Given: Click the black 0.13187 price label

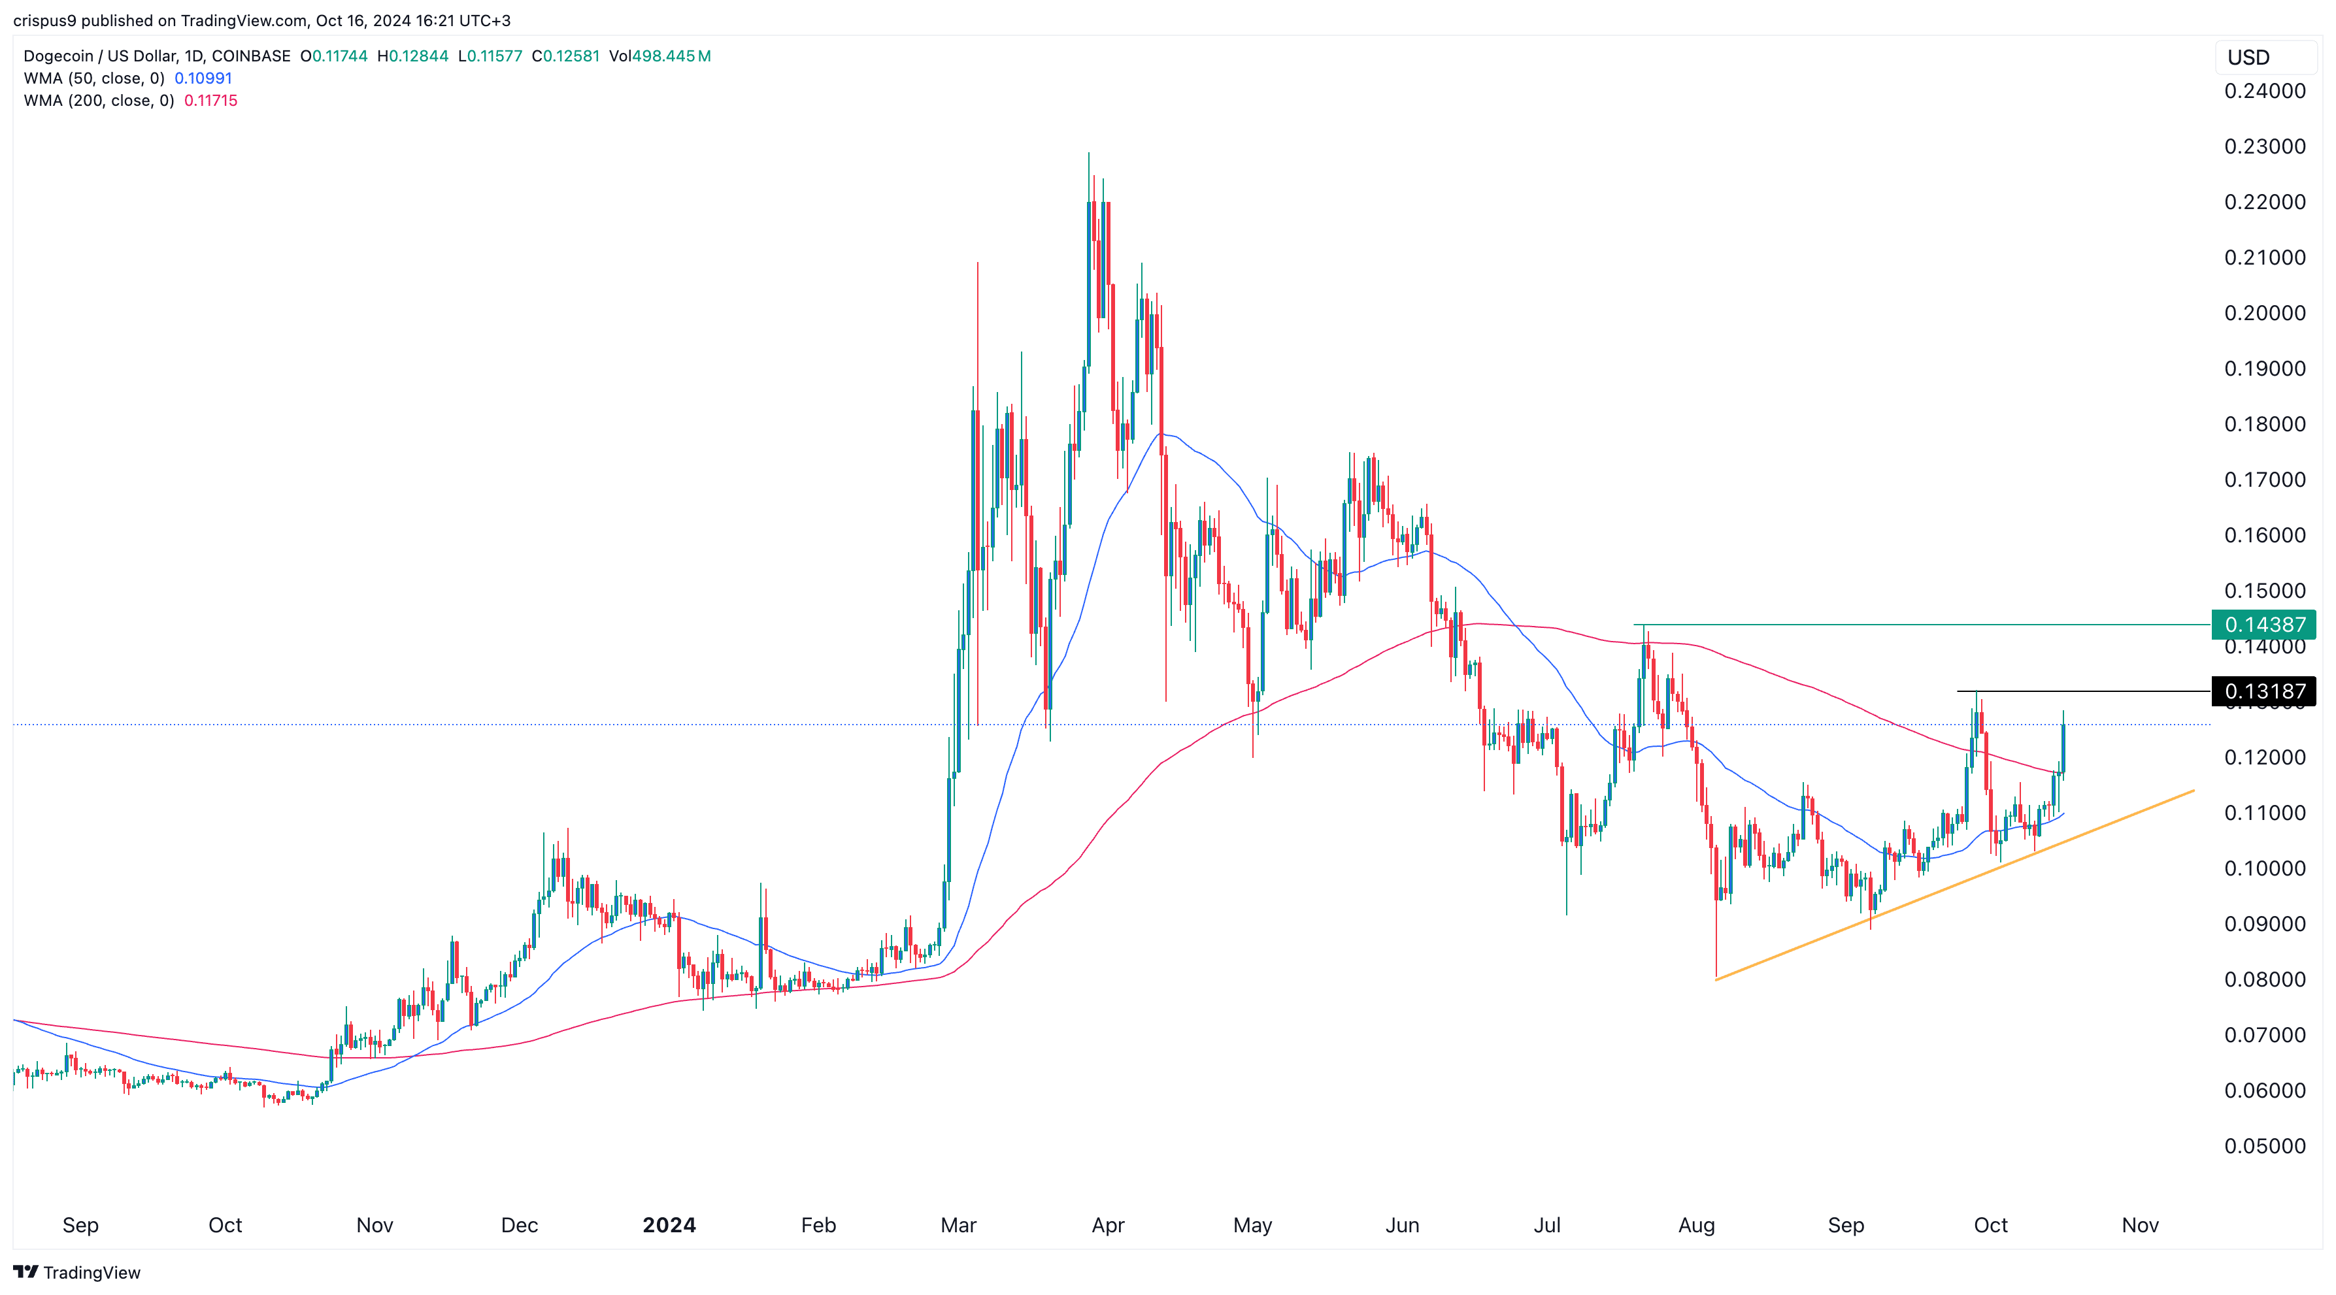Looking at the screenshot, I should coord(2263,691).
